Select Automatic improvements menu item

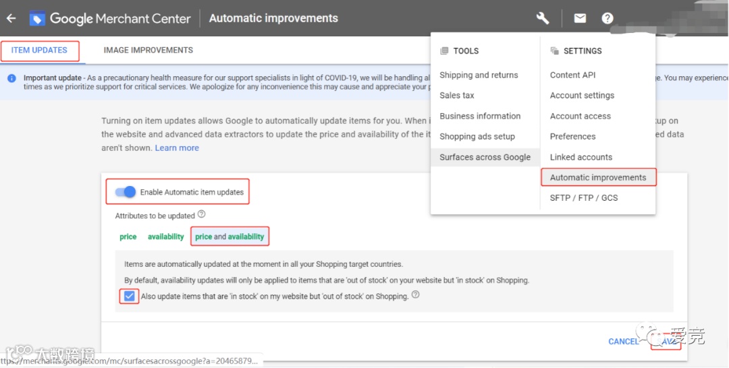598,177
